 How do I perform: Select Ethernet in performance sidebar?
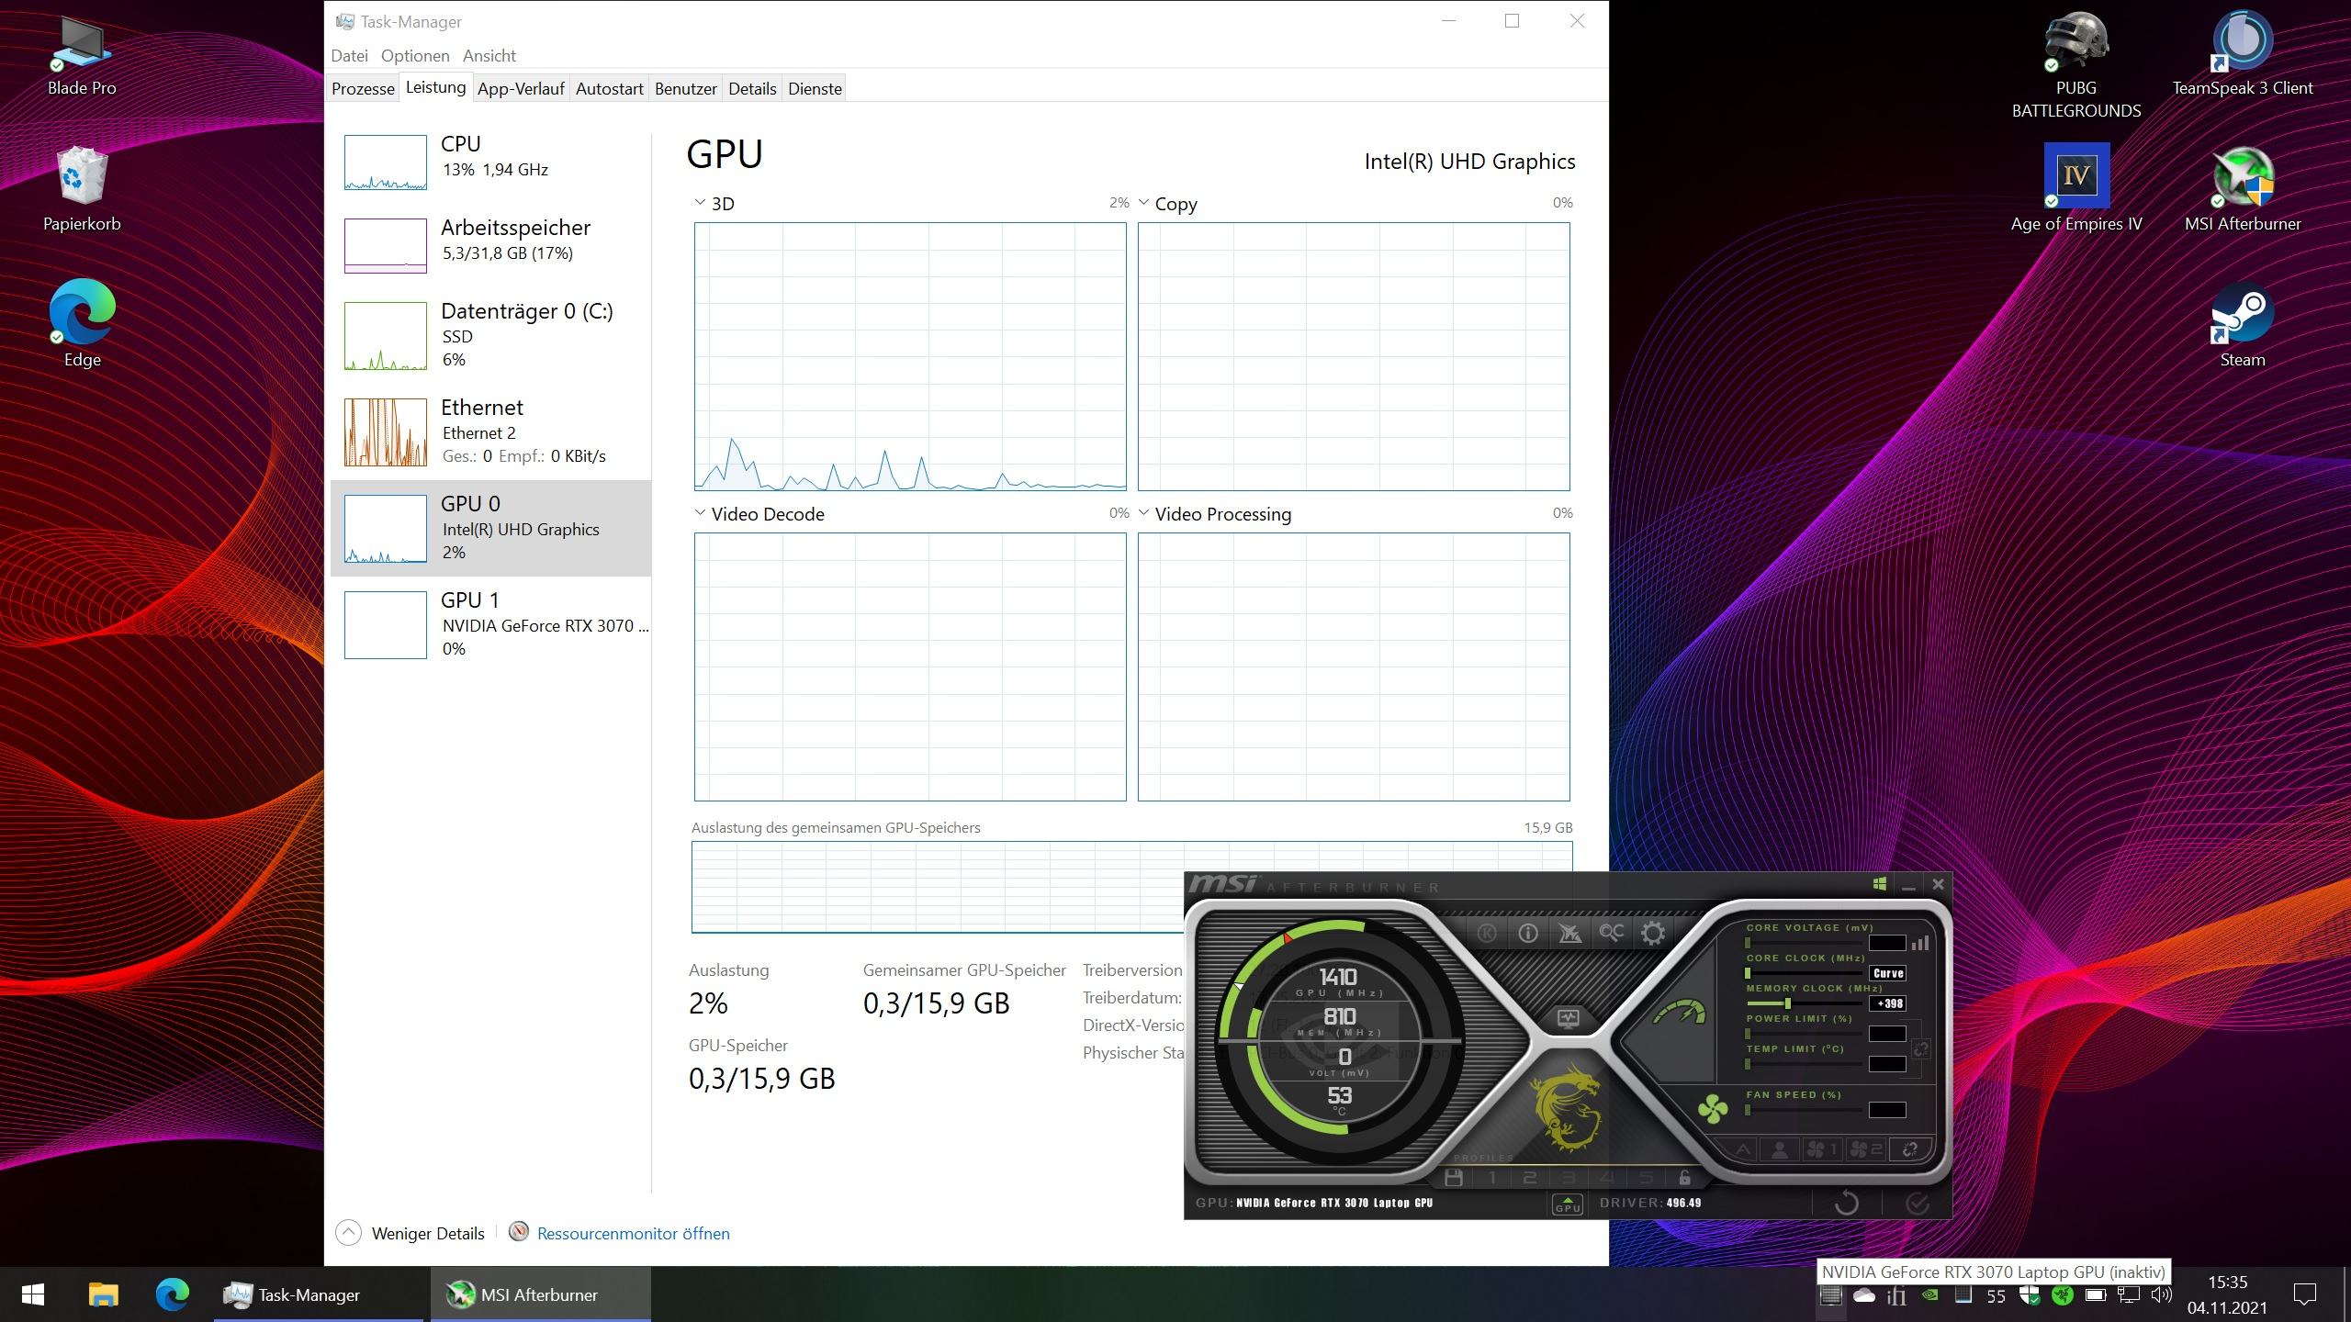click(x=490, y=431)
